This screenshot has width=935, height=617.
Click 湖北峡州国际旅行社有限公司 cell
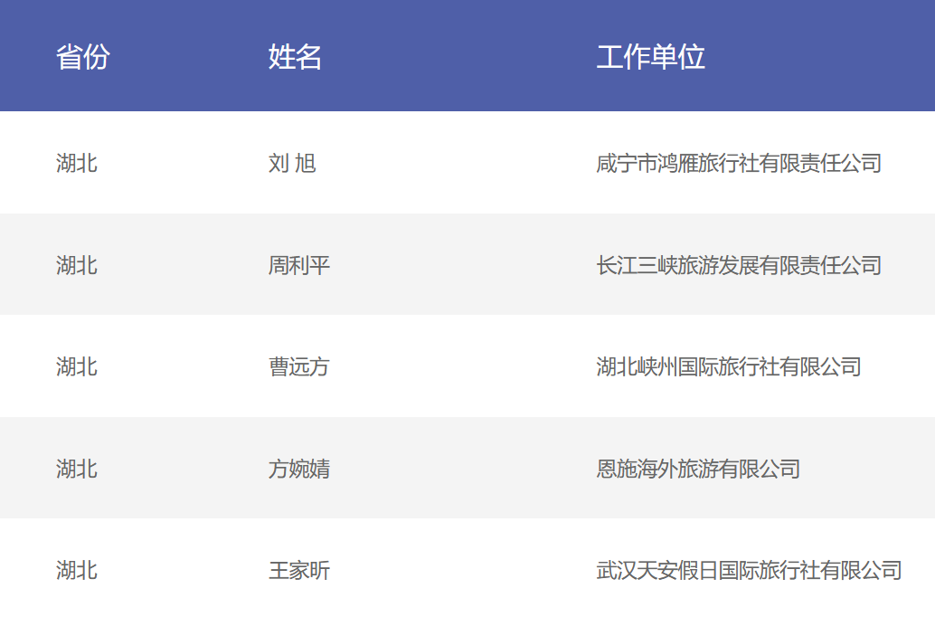(729, 366)
